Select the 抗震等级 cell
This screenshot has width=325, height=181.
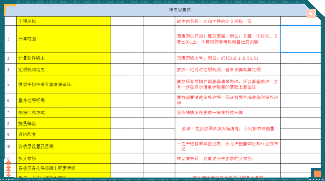pyautogui.click(x=63, y=124)
